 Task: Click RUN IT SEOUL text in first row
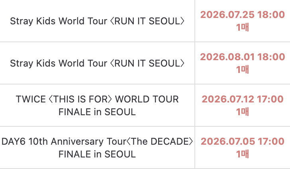147,21
